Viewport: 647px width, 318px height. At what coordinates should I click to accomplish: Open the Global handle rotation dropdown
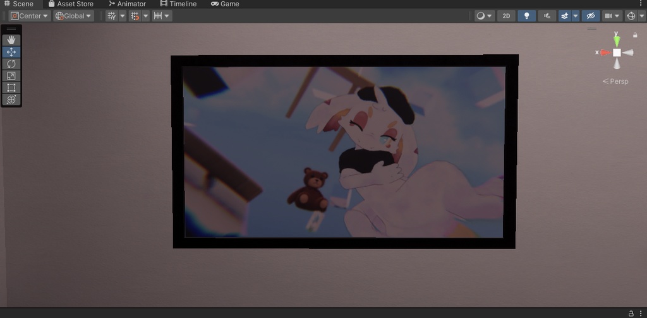[x=73, y=16]
